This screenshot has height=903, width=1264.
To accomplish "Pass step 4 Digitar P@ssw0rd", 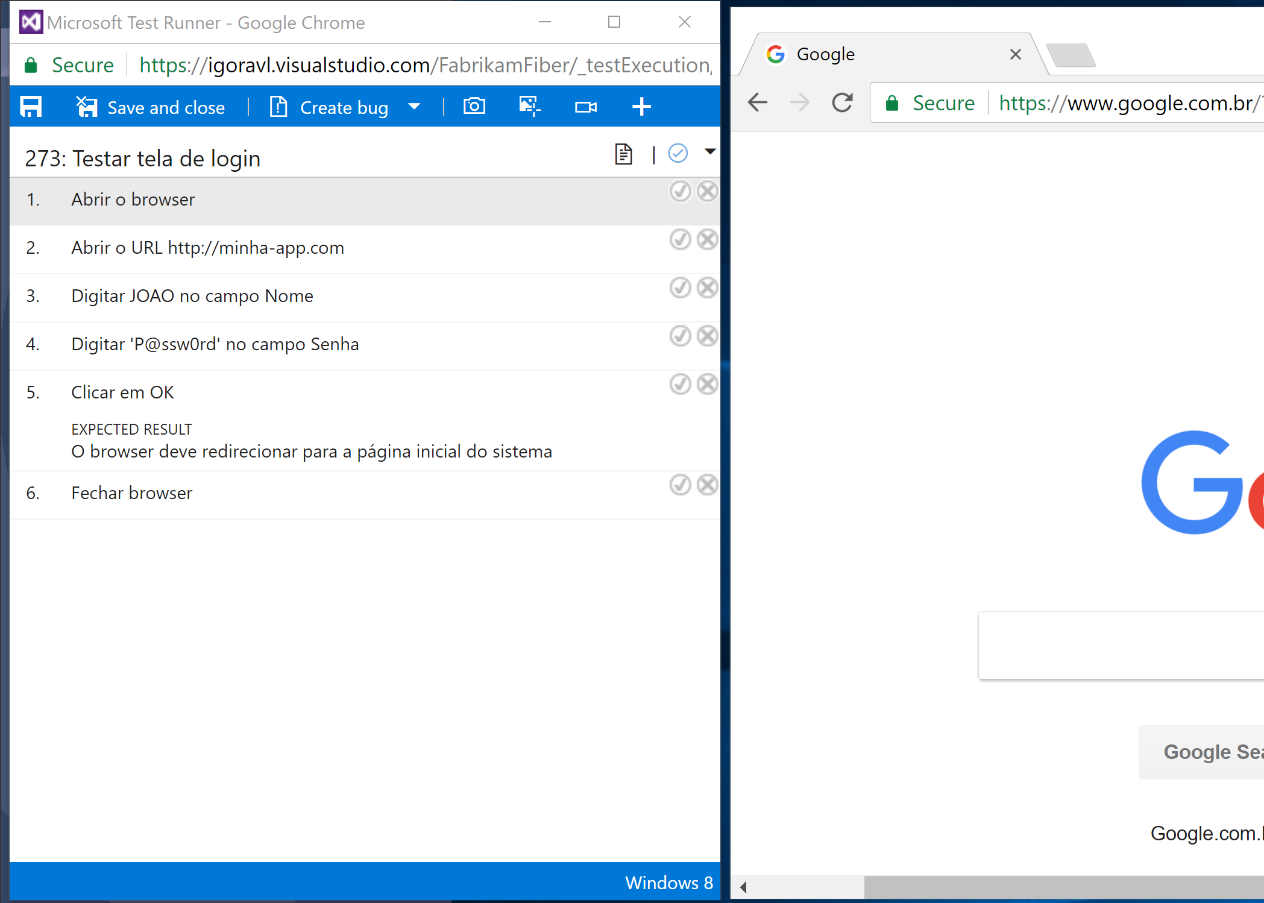I will click(681, 336).
